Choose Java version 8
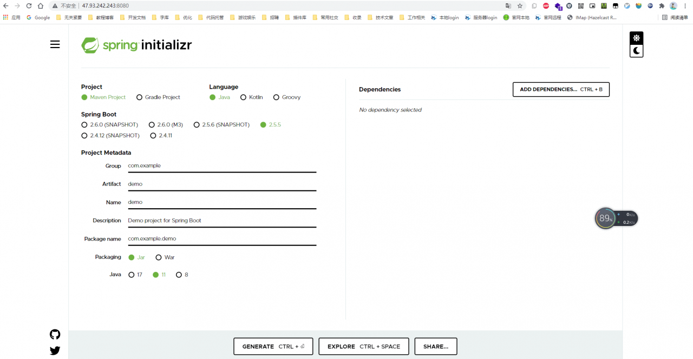 182,275
